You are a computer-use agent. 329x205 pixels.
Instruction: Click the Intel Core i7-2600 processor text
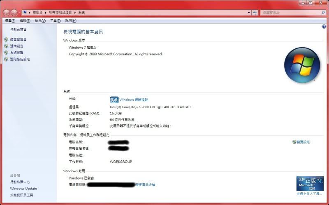pyautogui.click(x=151, y=107)
